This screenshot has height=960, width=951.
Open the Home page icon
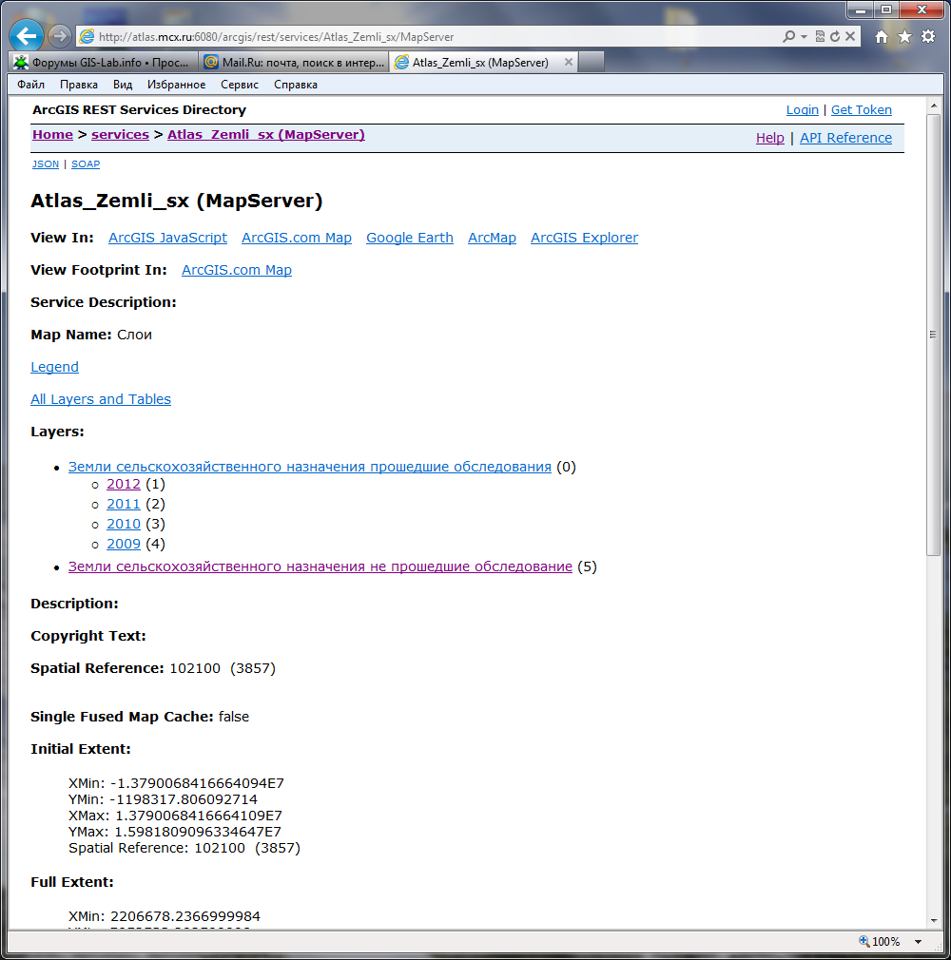[x=882, y=37]
